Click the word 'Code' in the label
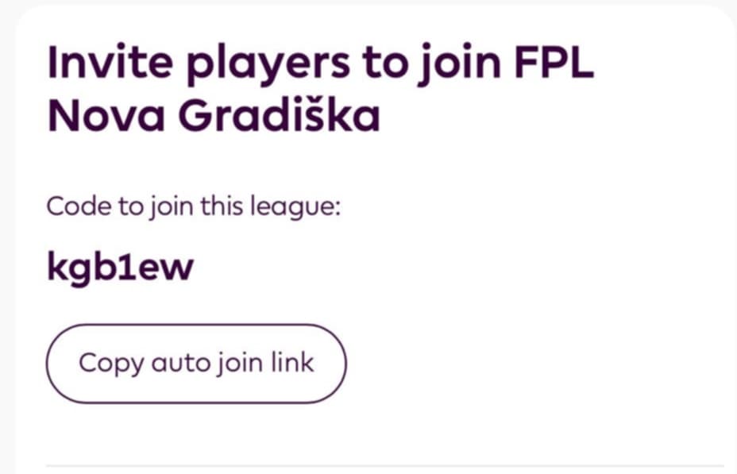The width and height of the screenshot is (737, 474). (x=79, y=206)
